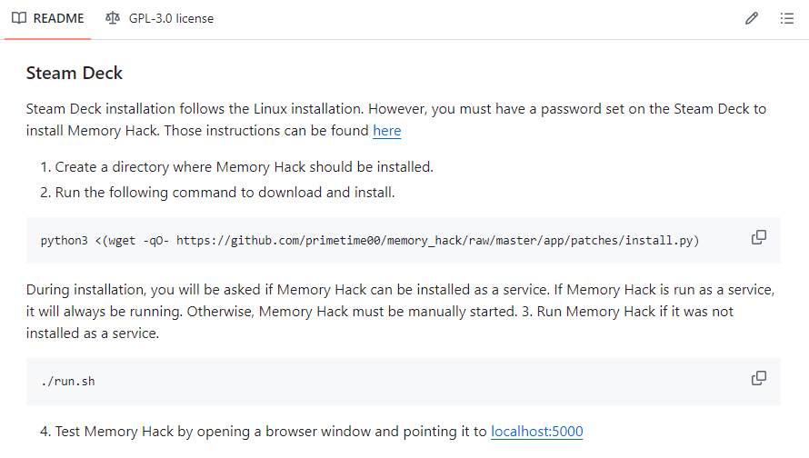Click the 'During installation' paragraph
The image size is (809, 458).
coord(400,311)
